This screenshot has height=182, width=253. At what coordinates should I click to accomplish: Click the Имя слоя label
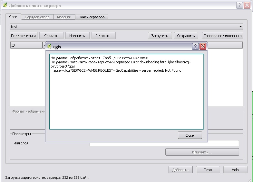click(x=21, y=143)
